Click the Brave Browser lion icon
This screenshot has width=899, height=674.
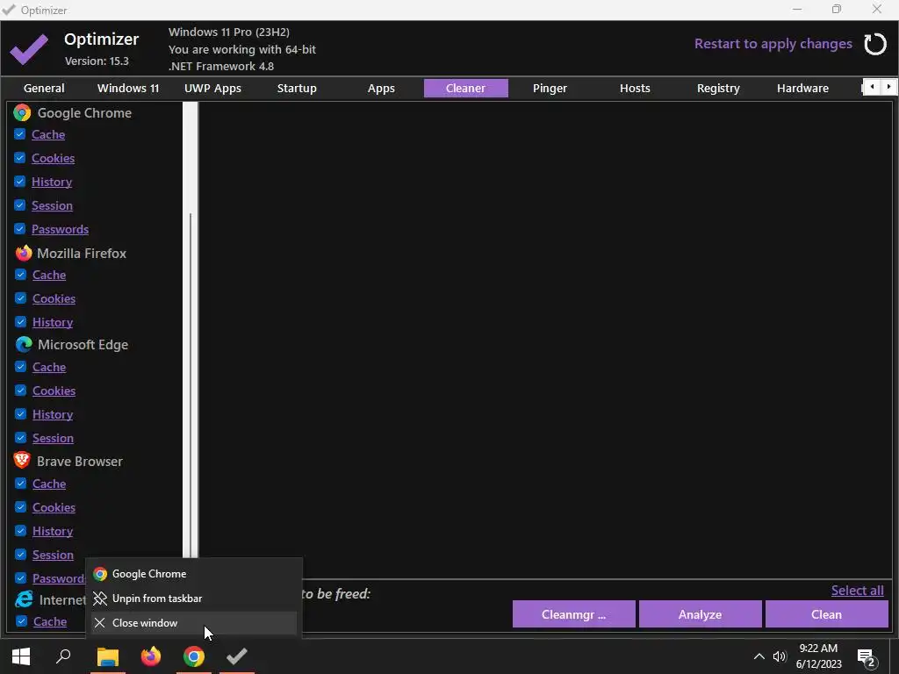click(x=22, y=460)
